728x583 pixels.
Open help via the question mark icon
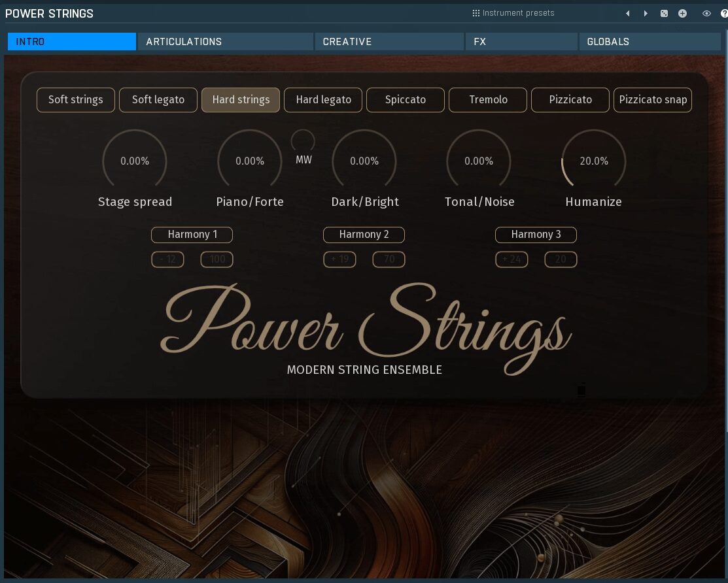(723, 13)
